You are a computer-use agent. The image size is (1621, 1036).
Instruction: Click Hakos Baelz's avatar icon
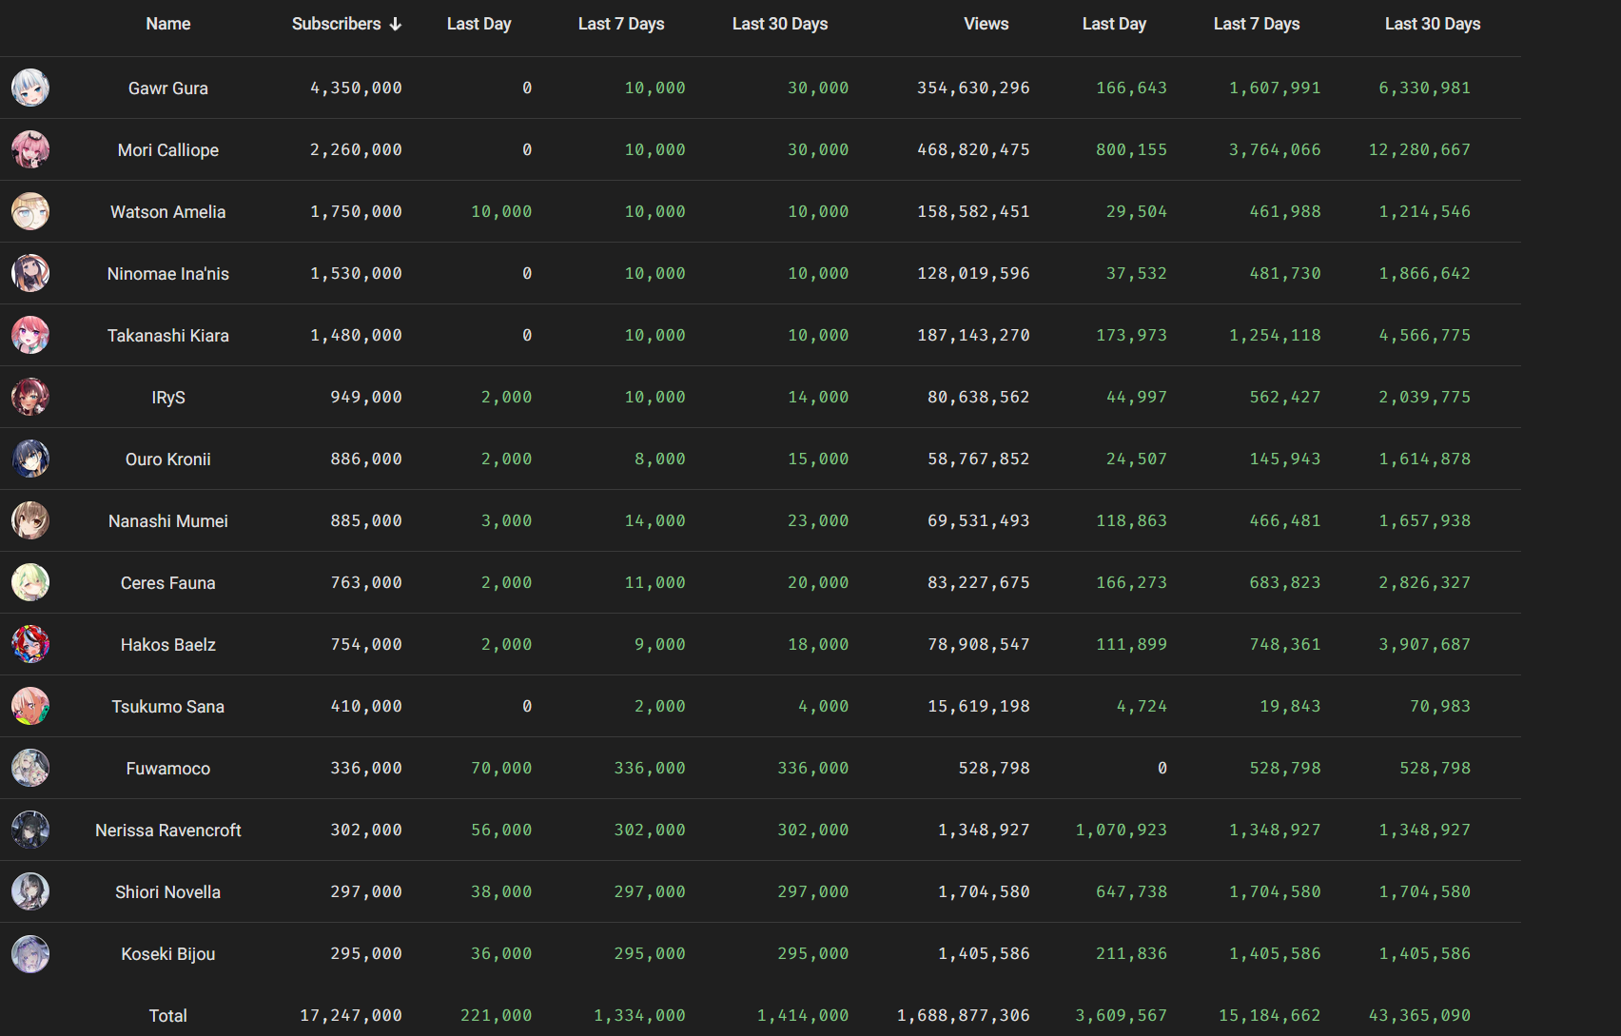point(30,644)
